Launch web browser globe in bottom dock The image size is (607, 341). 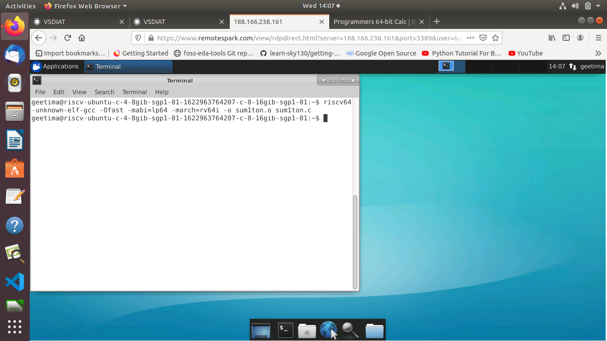pos(328,330)
